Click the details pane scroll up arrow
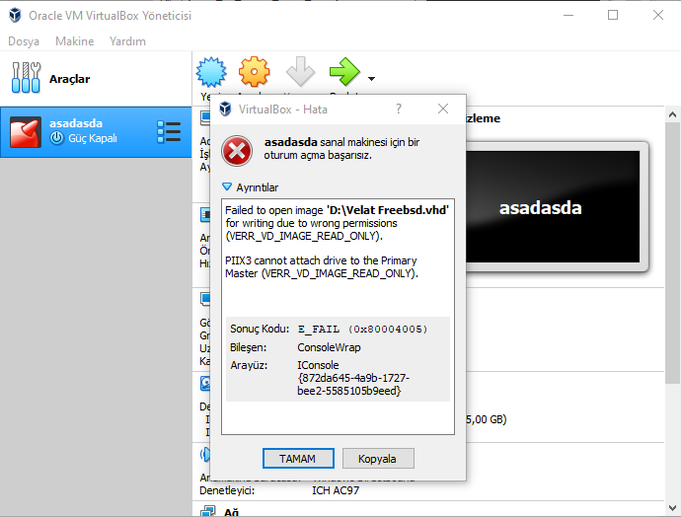This screenshot has height=517, width=681. (672, 115)
